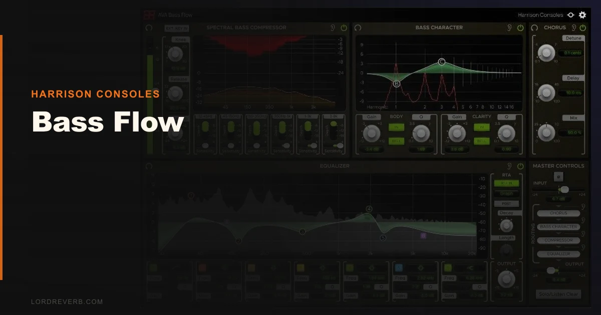Click the Body Gain knob
The image size is (601, 315).
click(x=371, y=132)
